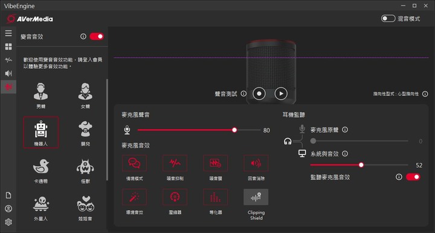
Task: Open the document page icon in the sidebar
Action: pyautogui.click(x=8, y=196)
